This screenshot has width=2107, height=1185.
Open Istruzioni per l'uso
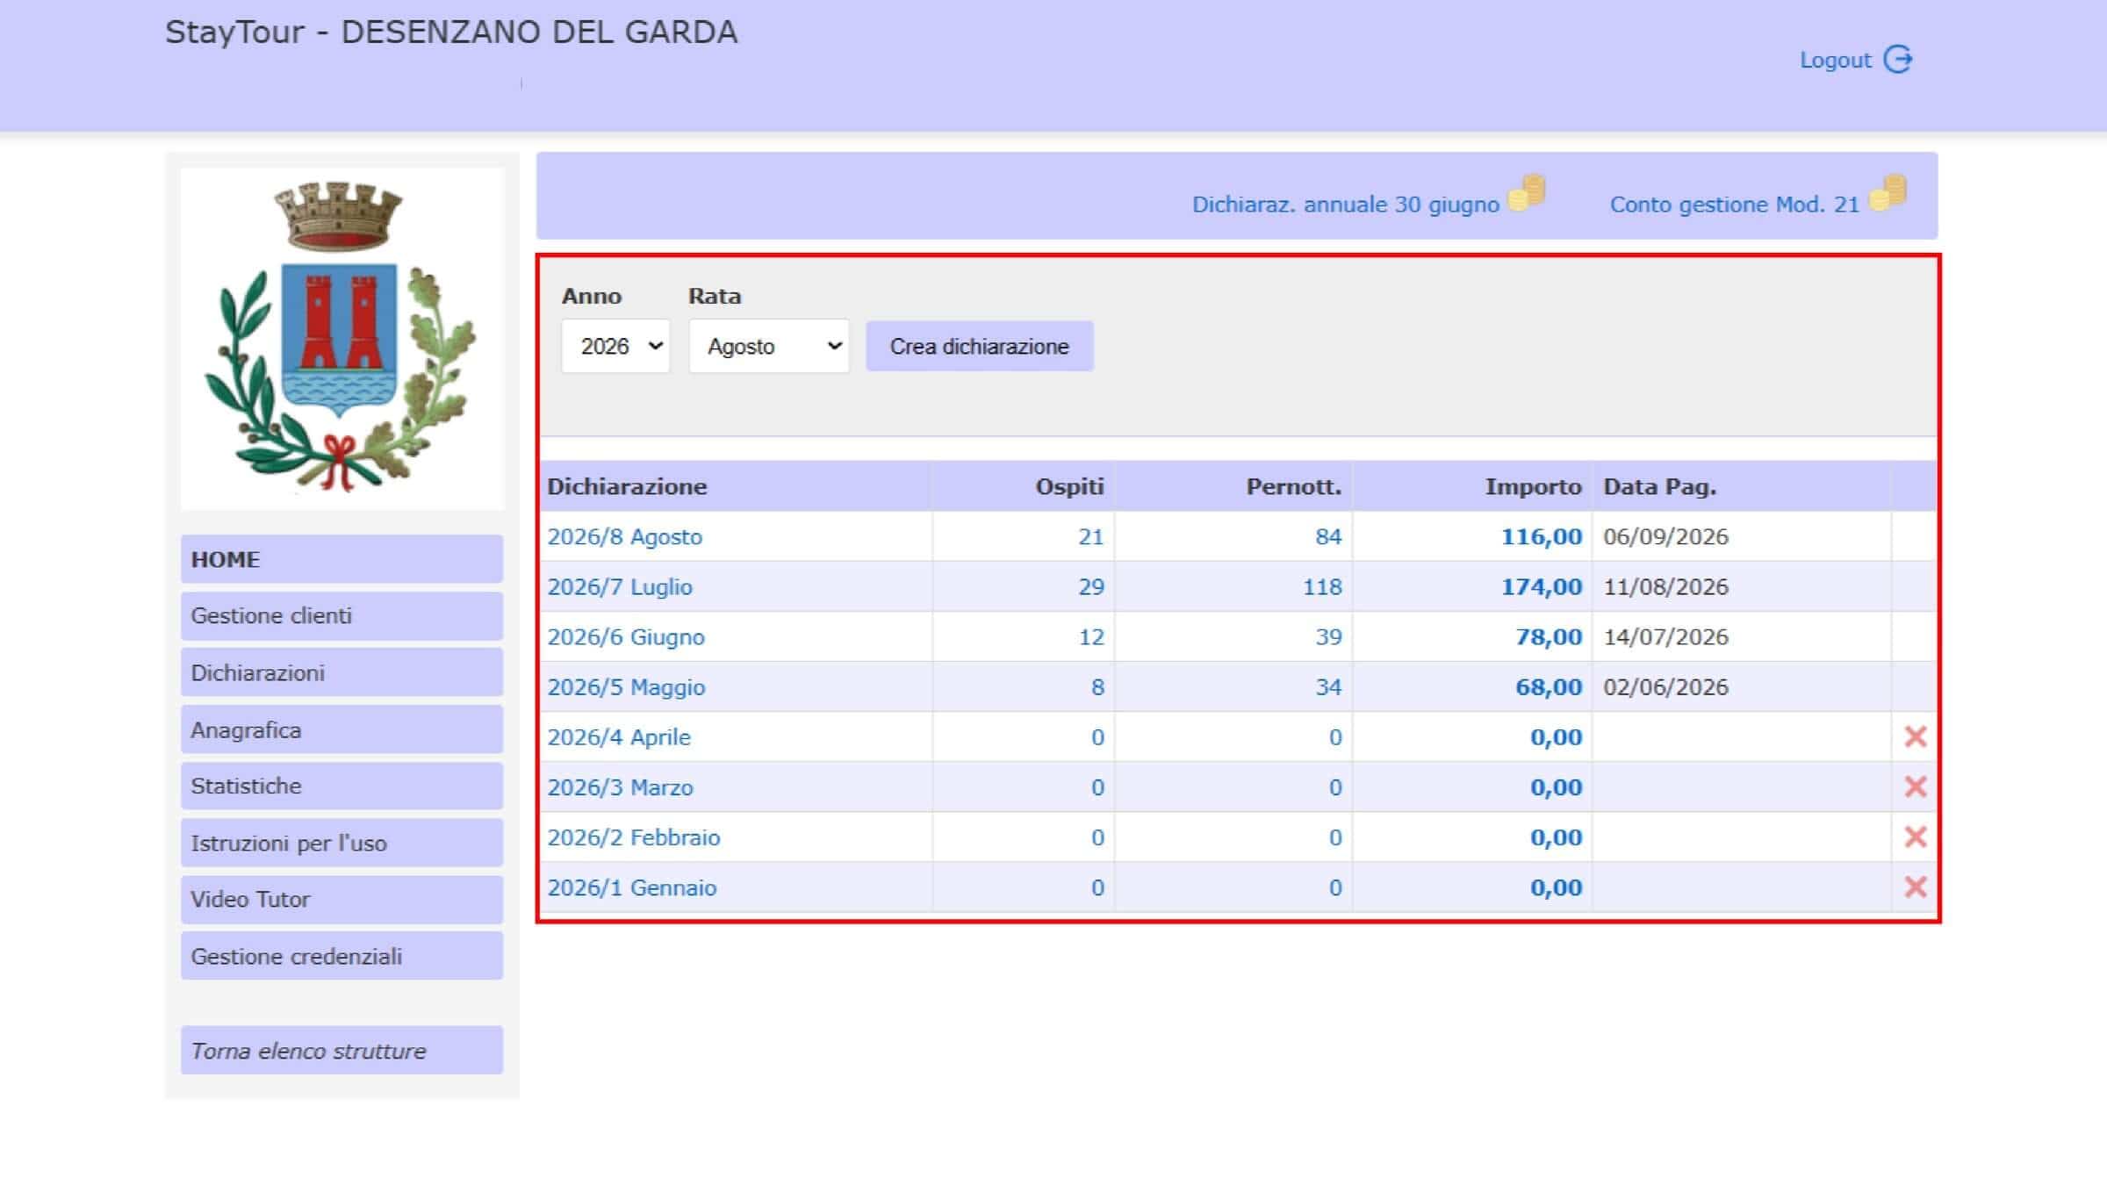click(342, 843)
